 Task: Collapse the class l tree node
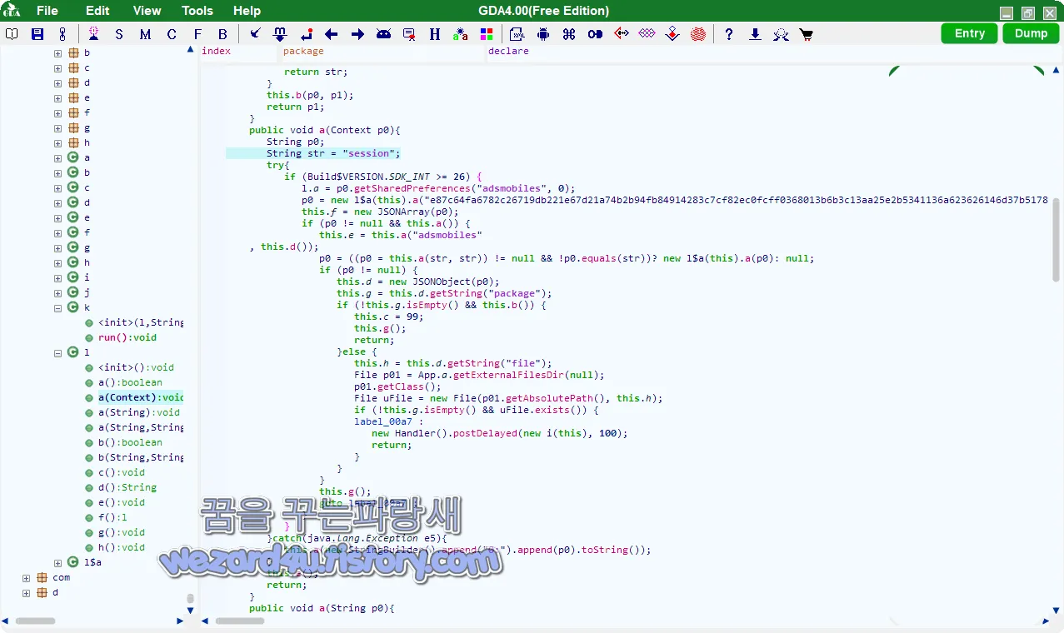58,352
